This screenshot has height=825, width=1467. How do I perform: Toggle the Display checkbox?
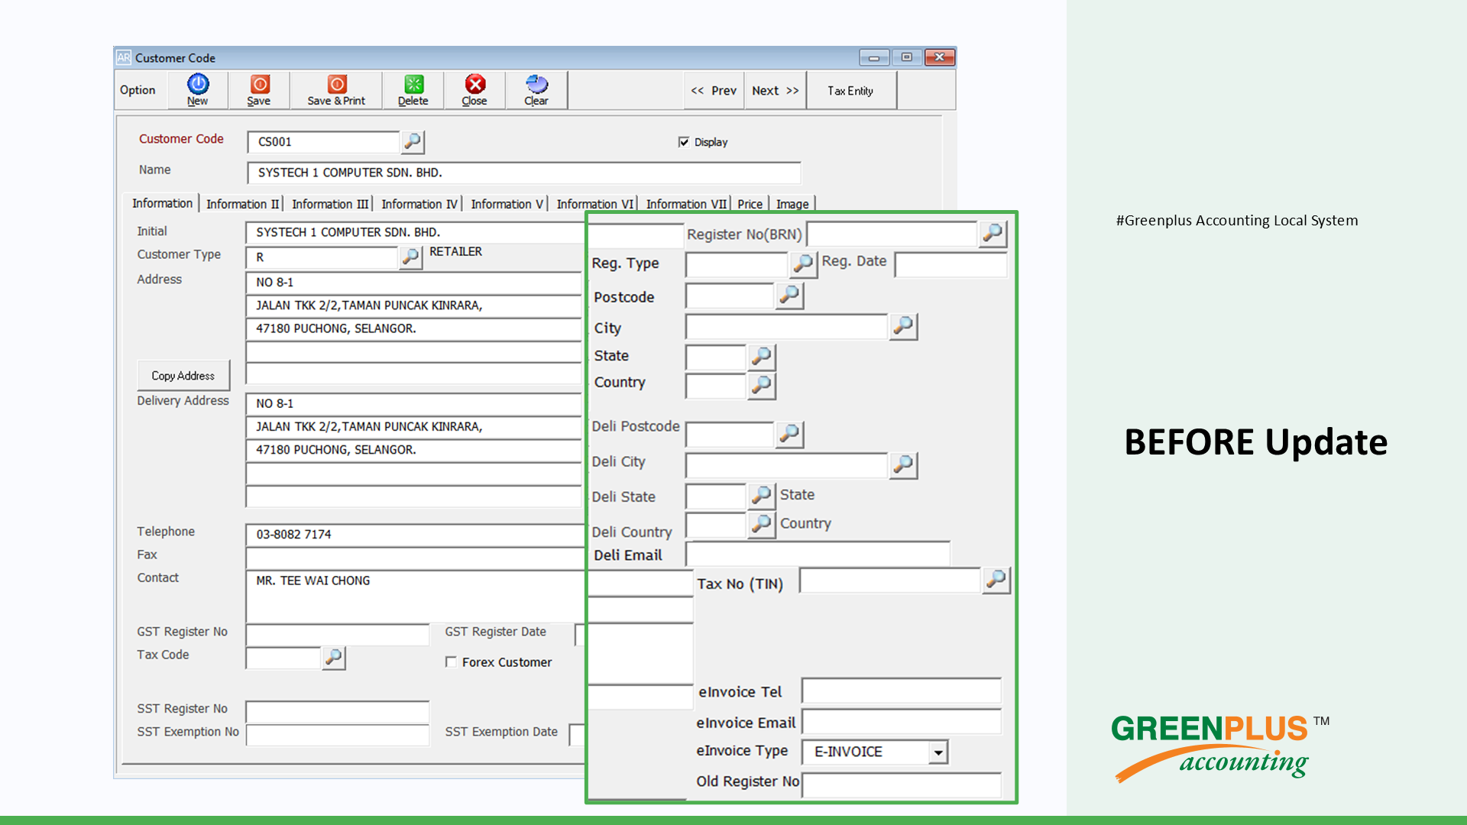pyautogui.click(x=684, y=142)
